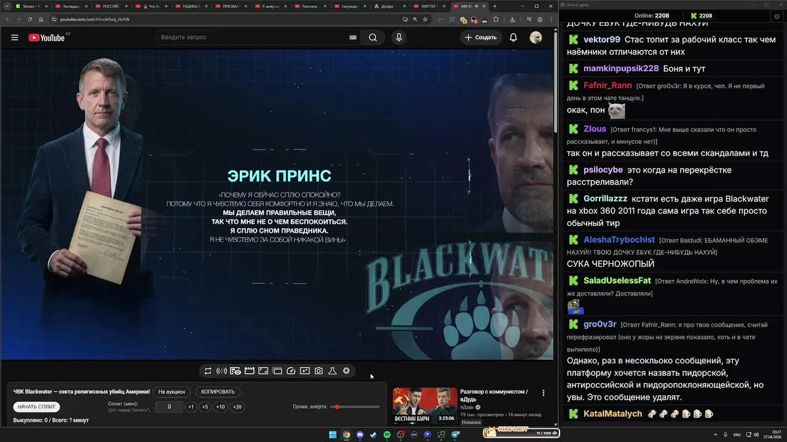The width and height of the screenshot is (787, 442).
Task: Open Разговор с коммунистом video thumbnail
Action: [425, 406]
